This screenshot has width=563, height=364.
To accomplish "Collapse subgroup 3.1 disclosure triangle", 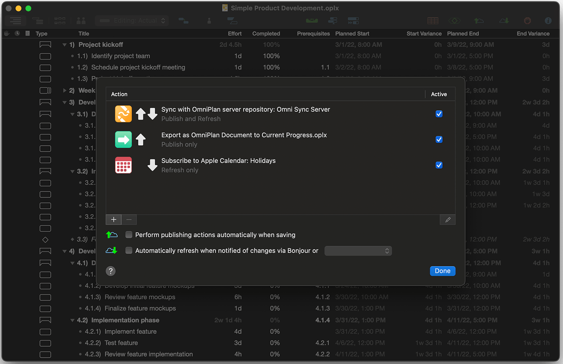I will [x=72, y=114].
